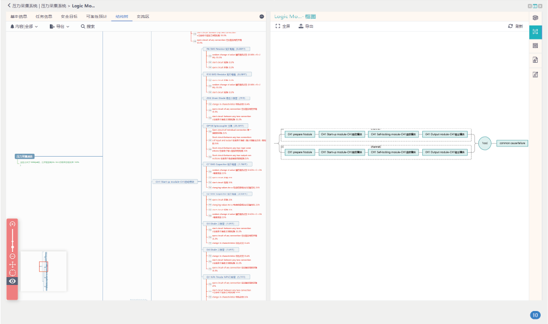Open the grid matrix sidebar icon
Screen dimensions: 548x324
pos(535,46)
